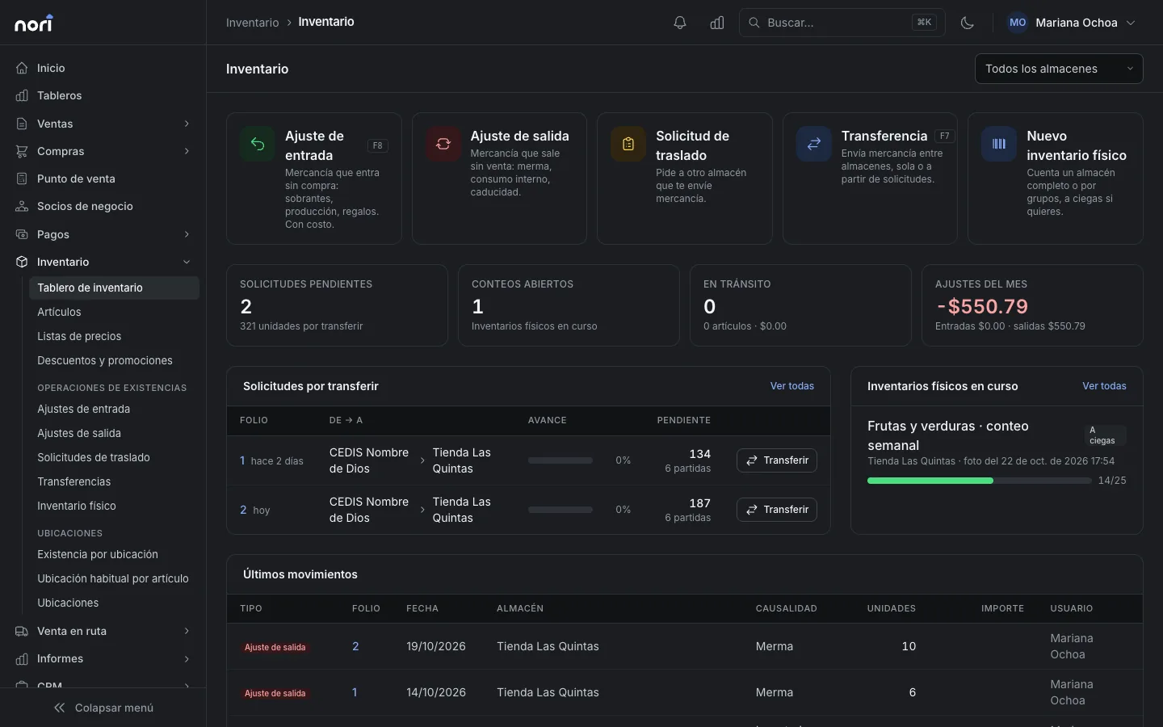The width and height of the screenshot is (1163, 727).
Task: Click the Nuevo inventario físico barcode icon
Action: coord(999,144)
